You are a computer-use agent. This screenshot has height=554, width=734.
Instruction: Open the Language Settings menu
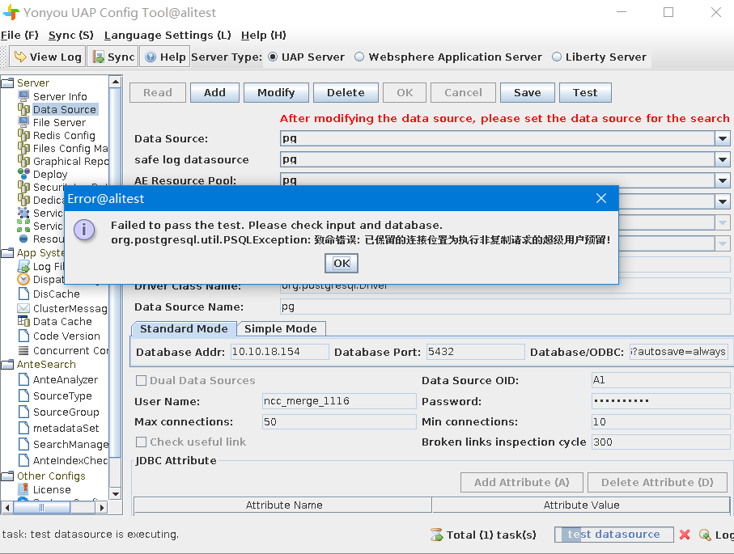point(168,35)
